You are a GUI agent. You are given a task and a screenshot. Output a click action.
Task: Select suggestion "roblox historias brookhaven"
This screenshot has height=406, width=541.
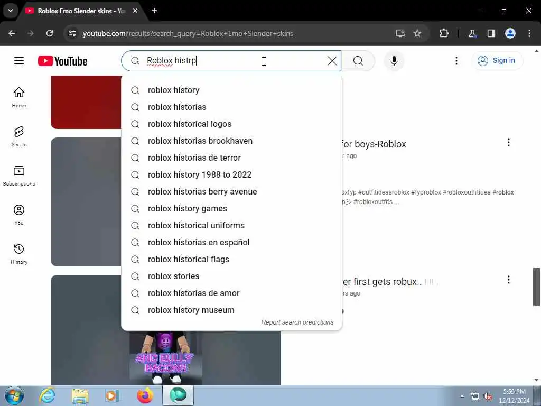(x=231, y=141)
